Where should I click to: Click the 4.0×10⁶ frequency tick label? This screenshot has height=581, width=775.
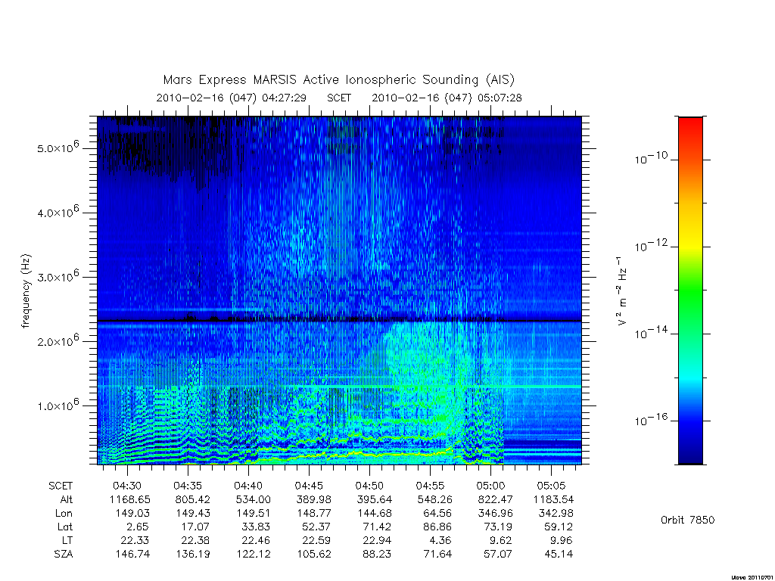click(x=58, y=212)
